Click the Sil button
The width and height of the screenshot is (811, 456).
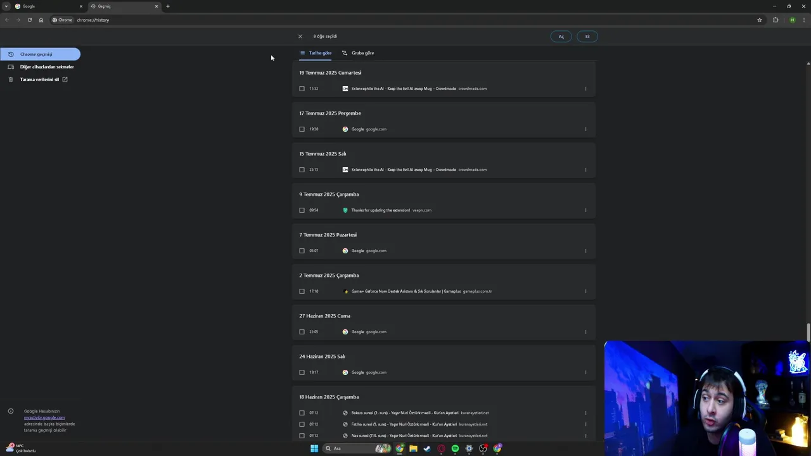pos(587,37)
